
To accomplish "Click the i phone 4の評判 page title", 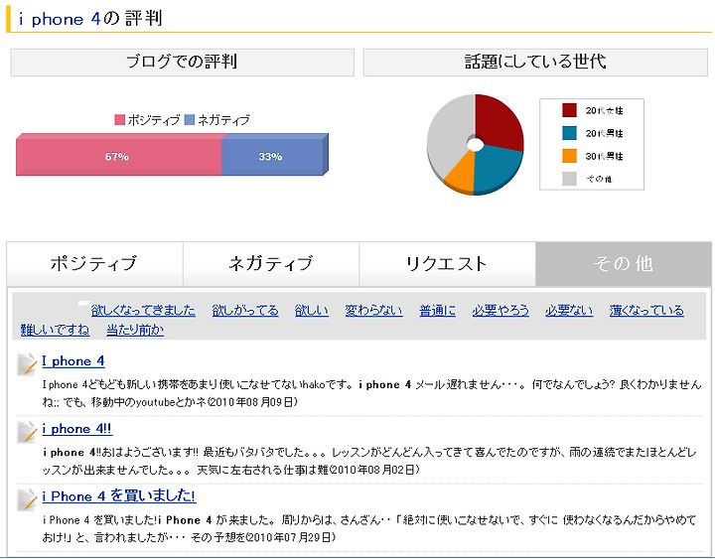I will (x=90, y=19).
